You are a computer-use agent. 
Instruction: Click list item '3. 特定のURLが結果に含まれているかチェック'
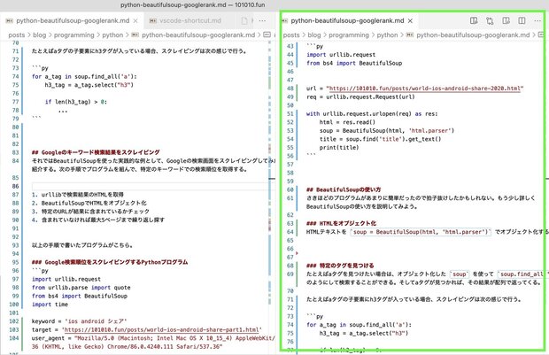pyautogui.click(x=90, y=212)
